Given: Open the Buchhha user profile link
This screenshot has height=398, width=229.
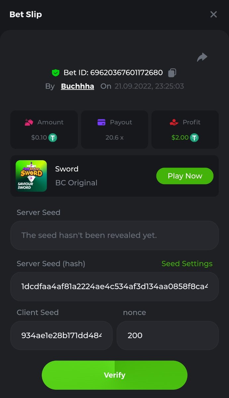Looking at the screenshot, I should coord(78,86).
